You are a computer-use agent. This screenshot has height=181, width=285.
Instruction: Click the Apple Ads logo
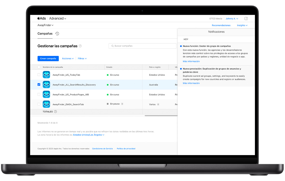[x=41, y=18]
